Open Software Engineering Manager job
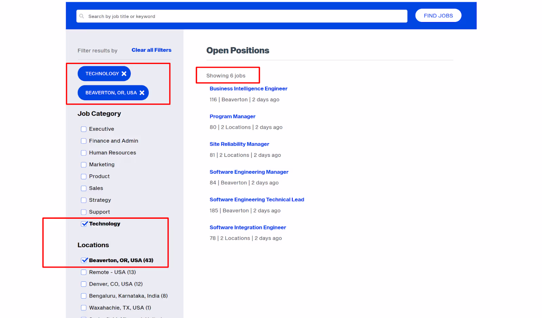542x318 pixels. click(249, 172)
